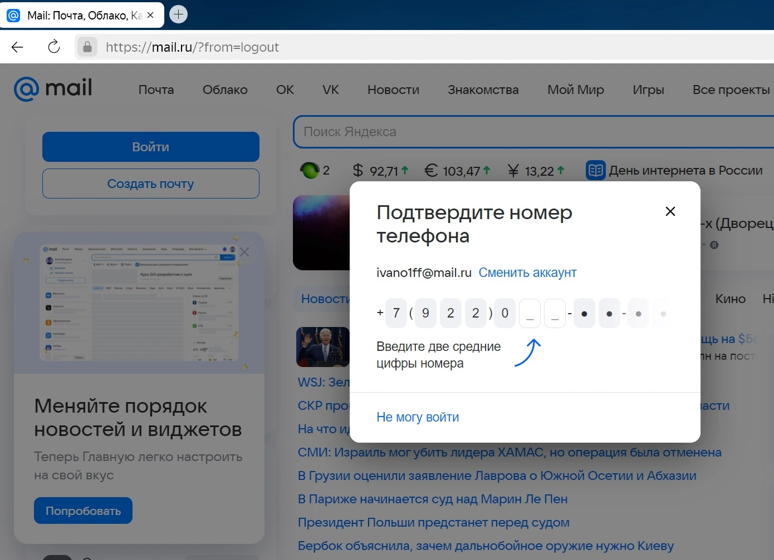
Task: Click Создать почту button
Action: coord(151,184)
